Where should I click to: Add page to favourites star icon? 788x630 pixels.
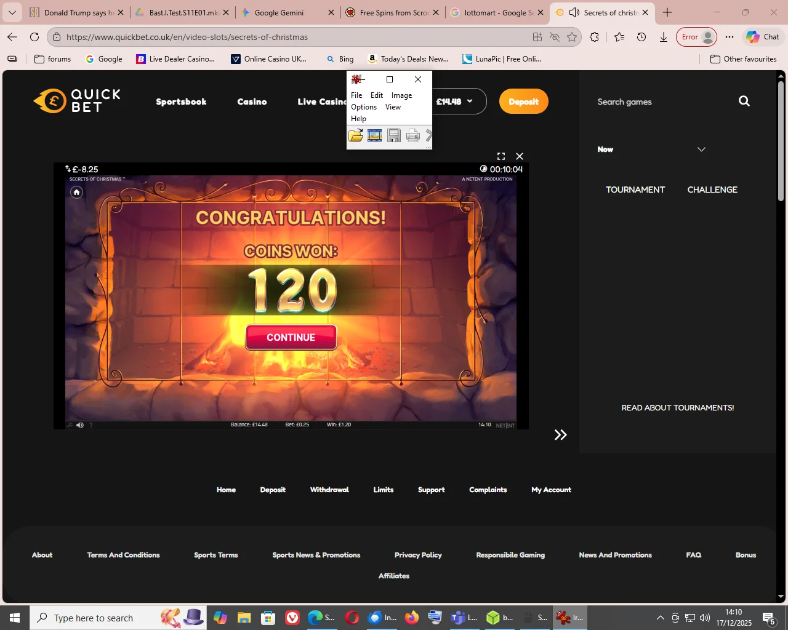pyautogui.click(x=572, y=37)
